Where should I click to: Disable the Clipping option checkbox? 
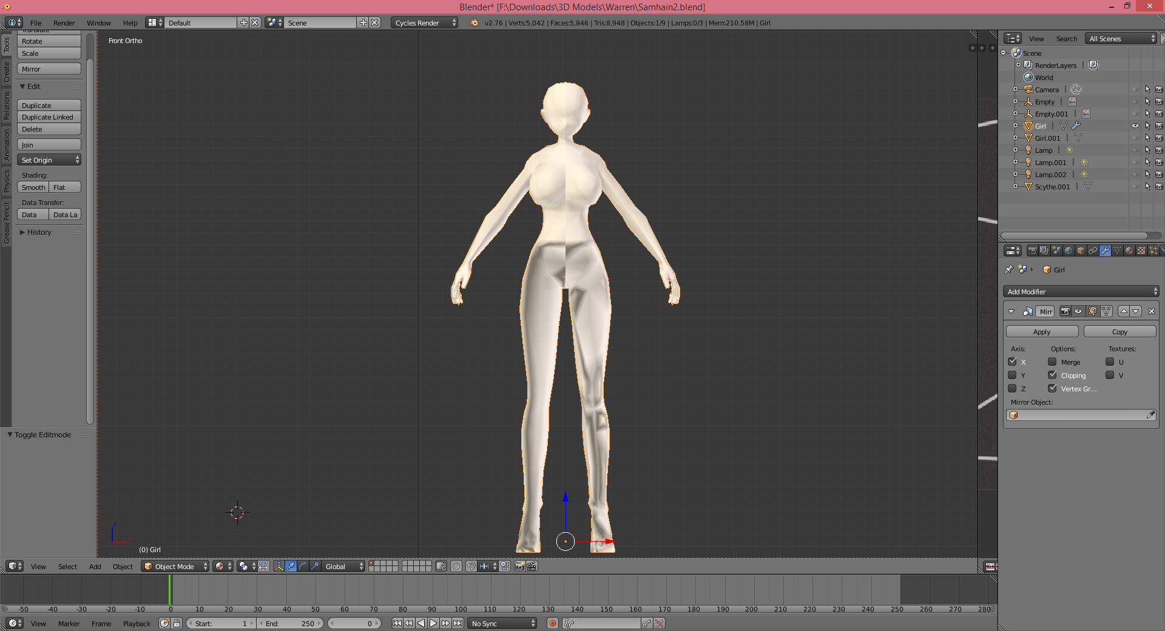click(x=1052, y=375)
